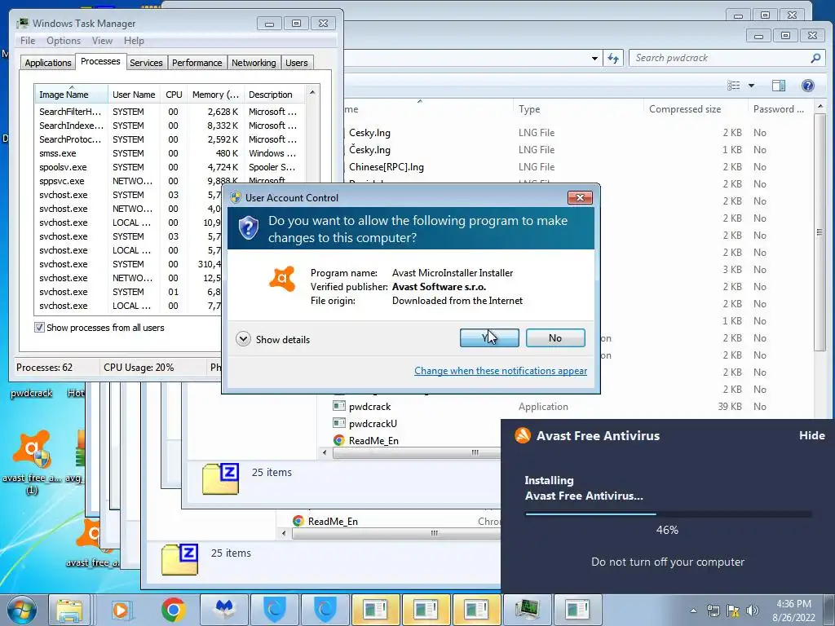The width and height of the screenshot is (835, 626).
Task: Select the Chinese[RPC].lng file
Action: (x=386, y=166)
